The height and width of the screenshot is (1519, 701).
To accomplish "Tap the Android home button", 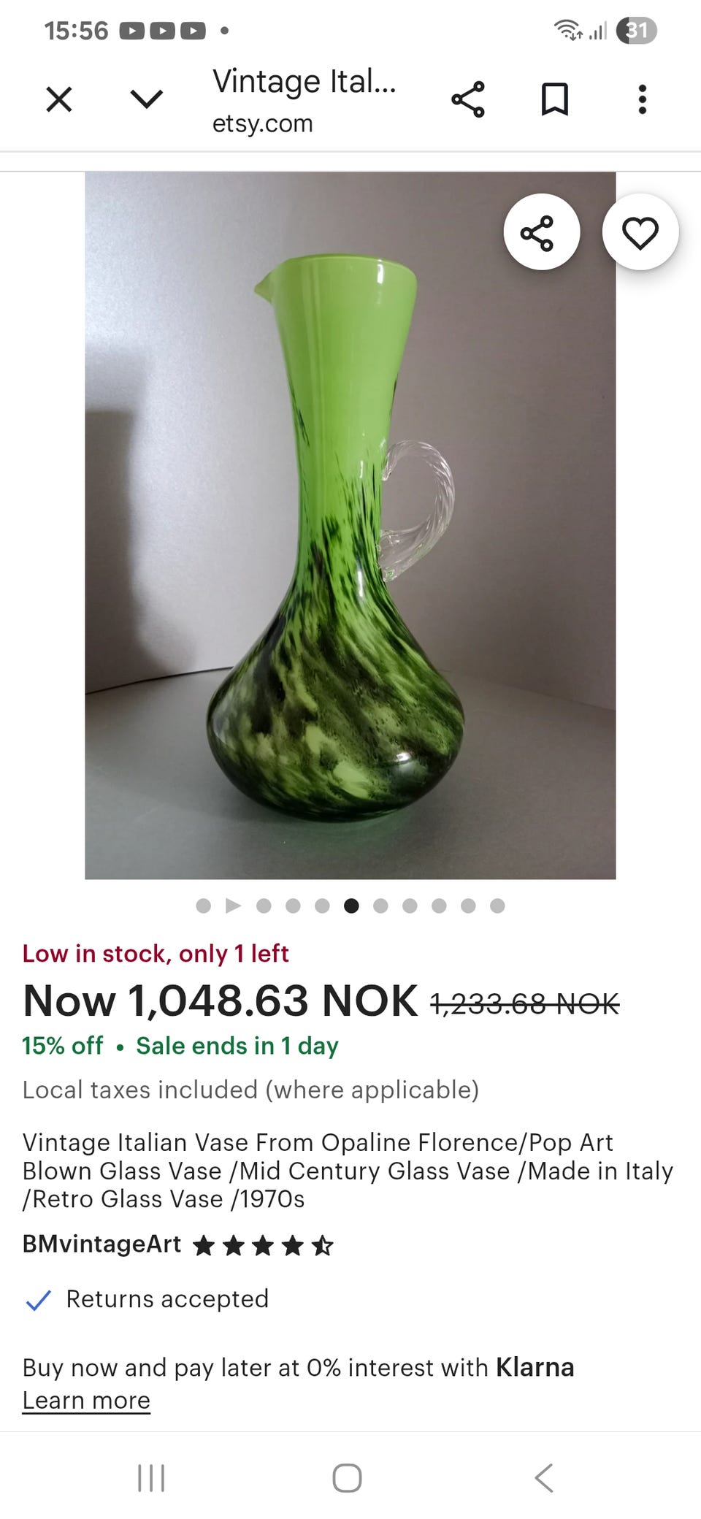I will tap(347, 1478).
